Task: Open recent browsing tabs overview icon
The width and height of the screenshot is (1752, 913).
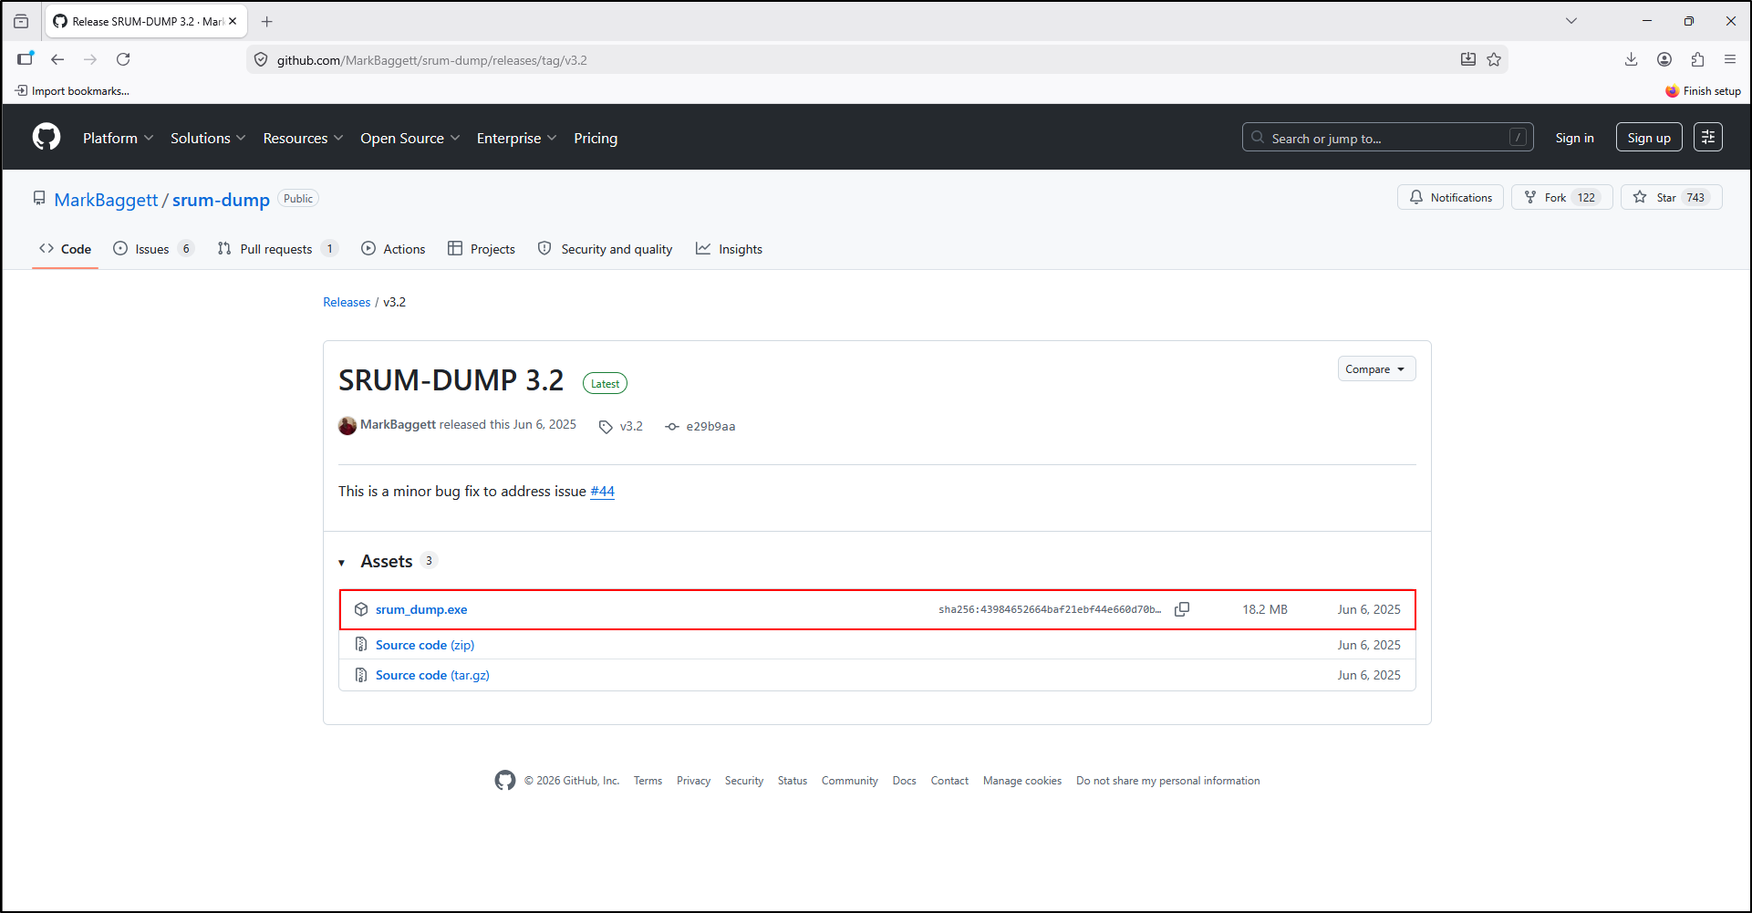Action: pyautogui.click(x=21, y=21)
